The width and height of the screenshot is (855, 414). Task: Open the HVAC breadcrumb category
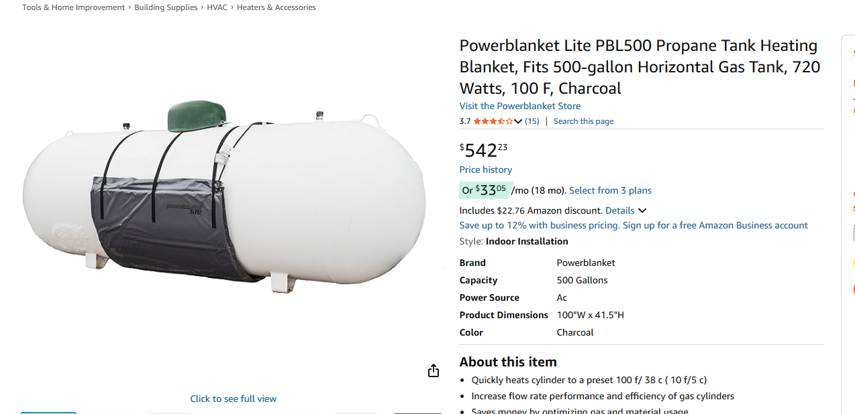(217, 7)
